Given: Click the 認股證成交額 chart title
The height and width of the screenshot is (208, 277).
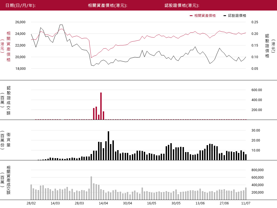Looking at the screenshot, I should tap(9, 101).
